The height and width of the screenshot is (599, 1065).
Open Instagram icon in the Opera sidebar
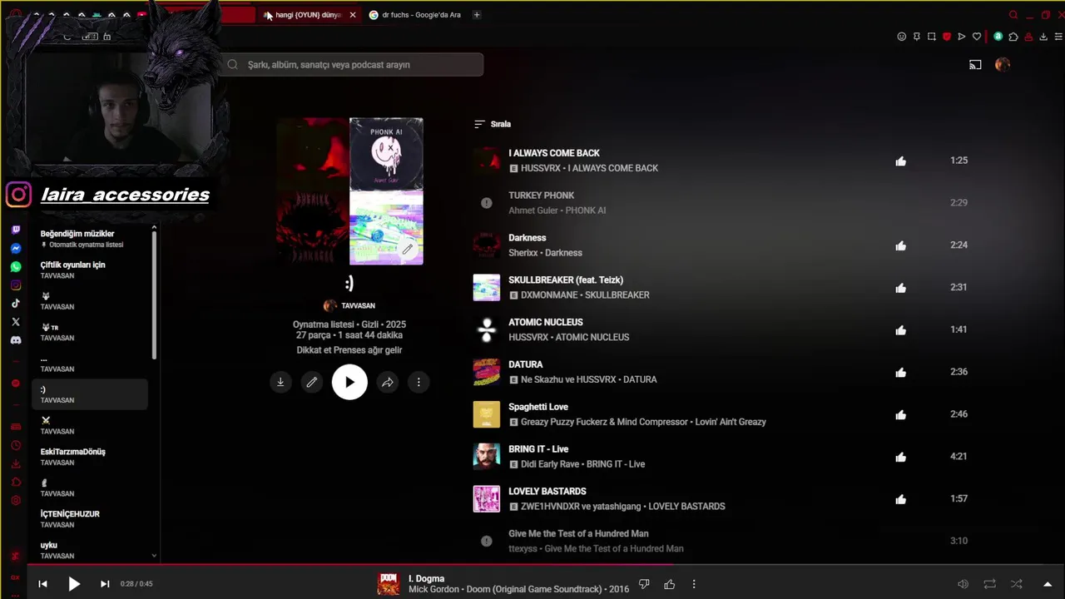16,285
